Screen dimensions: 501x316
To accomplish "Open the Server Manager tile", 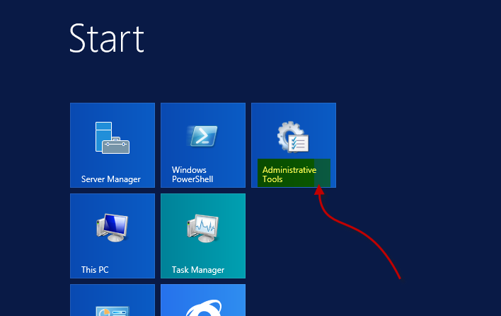I will click(113, 145).
